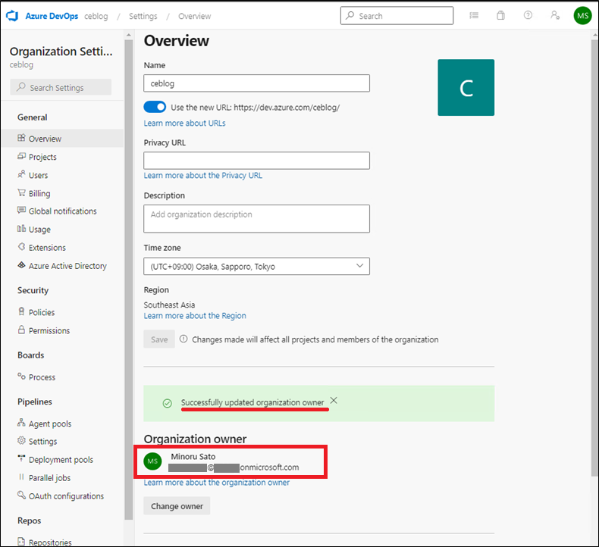Click the Global notifications icon

(21, 211)
